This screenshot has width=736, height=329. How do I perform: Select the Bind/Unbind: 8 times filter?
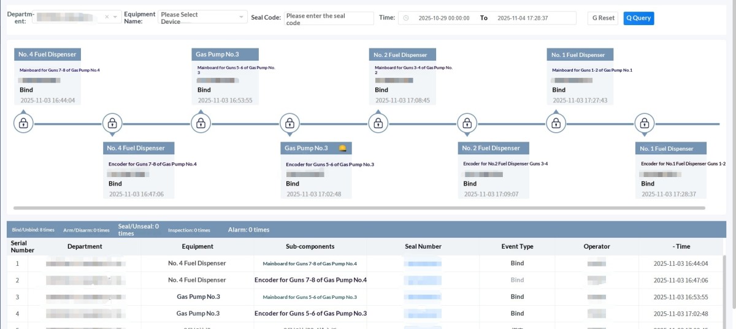[x=34, y=230]
